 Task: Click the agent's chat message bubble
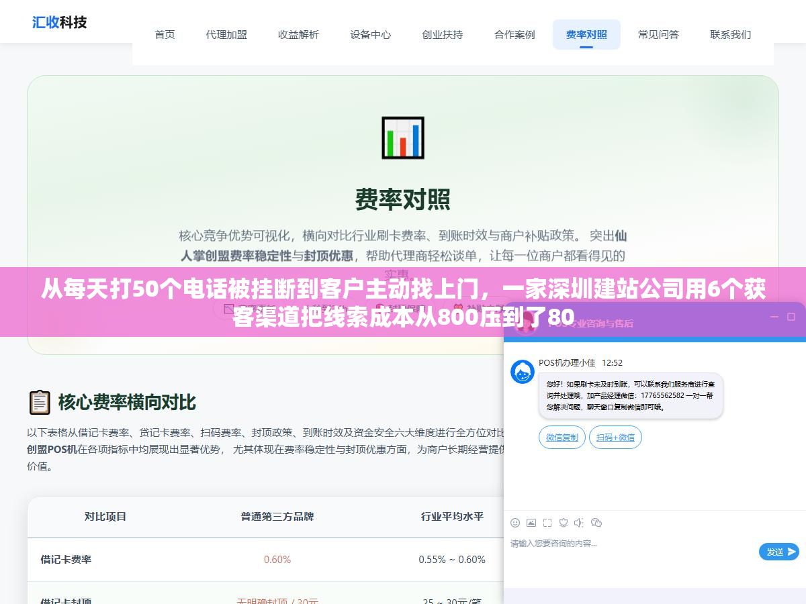click(x=631, y=396)
